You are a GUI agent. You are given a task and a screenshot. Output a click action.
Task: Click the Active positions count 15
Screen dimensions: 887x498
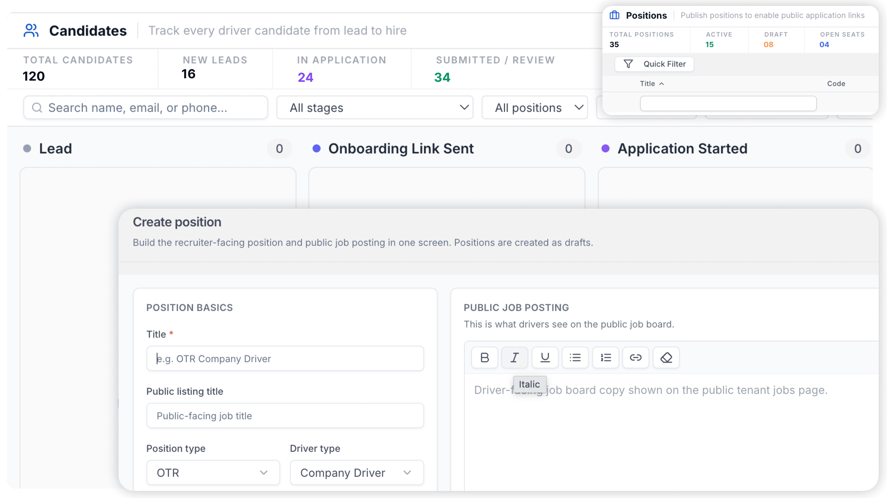pyautogui.click(x=710, y=44)
